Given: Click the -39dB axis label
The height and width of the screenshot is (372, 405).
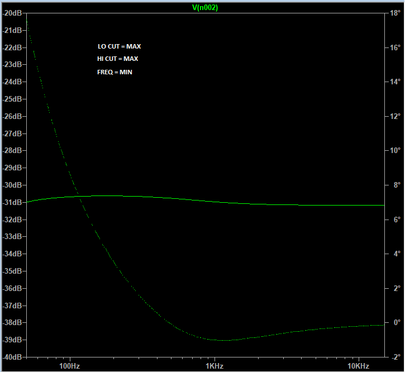Looking at the screenshot, I should click(x=12, y=340).
